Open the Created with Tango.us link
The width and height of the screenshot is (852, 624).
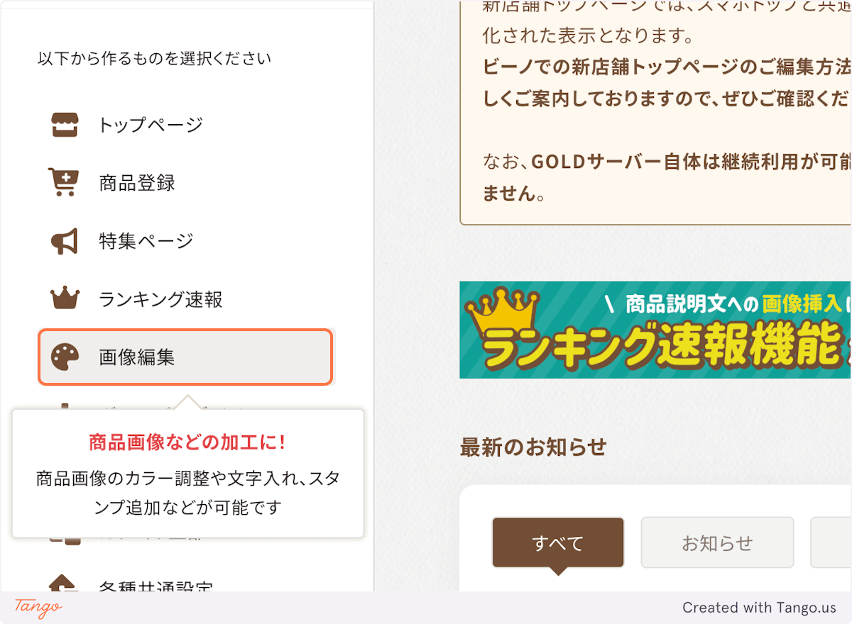coord(761,608)
